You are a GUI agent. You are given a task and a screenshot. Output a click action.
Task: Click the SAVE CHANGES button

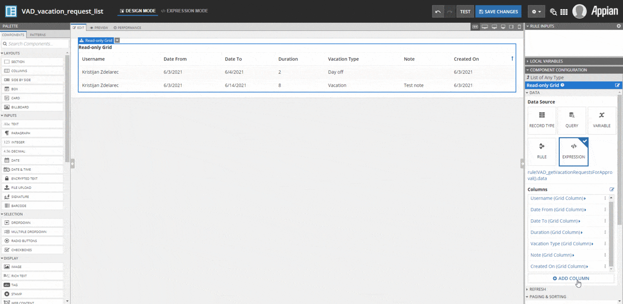click(498, 11)
